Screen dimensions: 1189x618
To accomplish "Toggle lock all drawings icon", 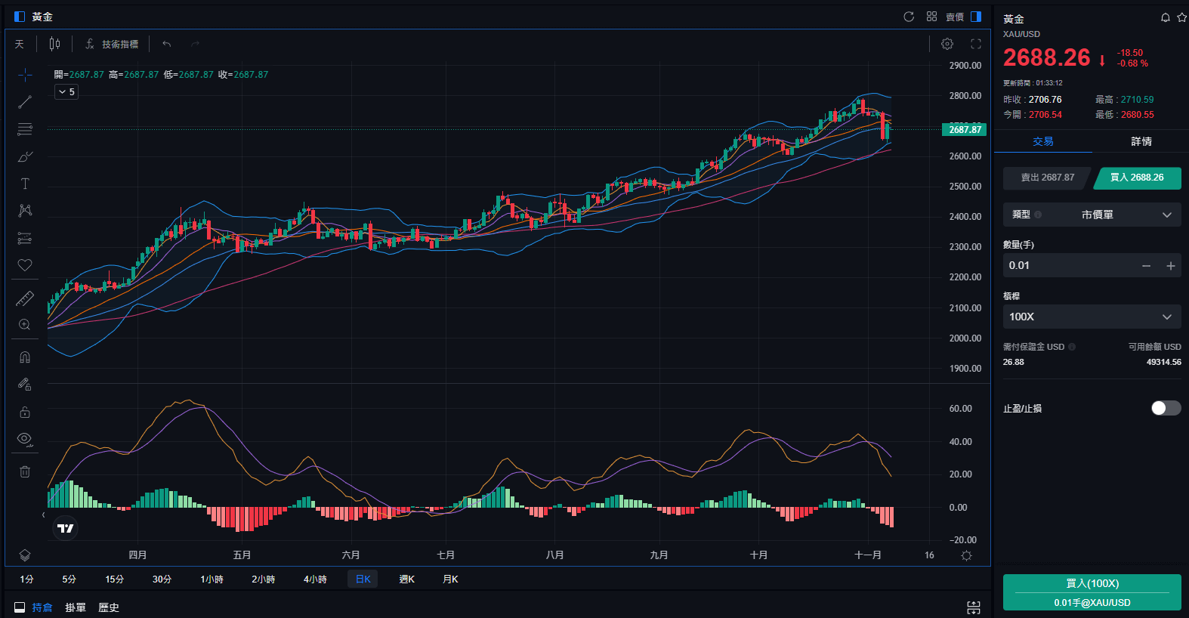I will (25, 412).
